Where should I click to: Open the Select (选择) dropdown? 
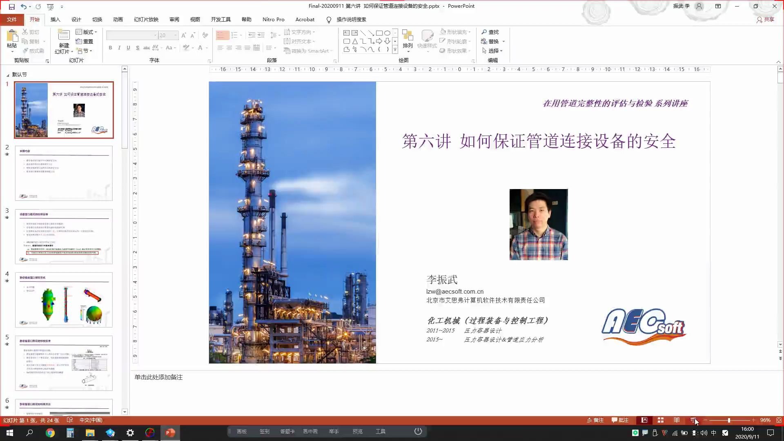(492, 51)
